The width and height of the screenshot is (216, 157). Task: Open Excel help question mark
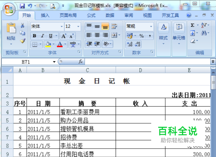pos(189,15)
